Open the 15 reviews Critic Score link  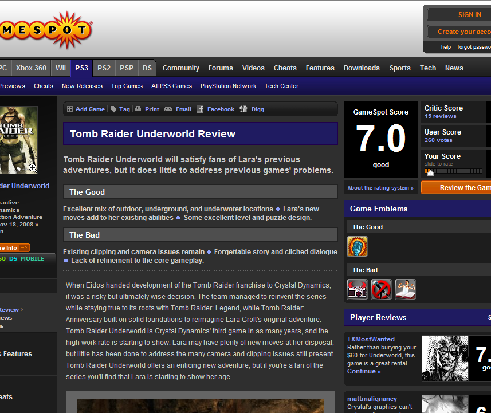[440, 116]
